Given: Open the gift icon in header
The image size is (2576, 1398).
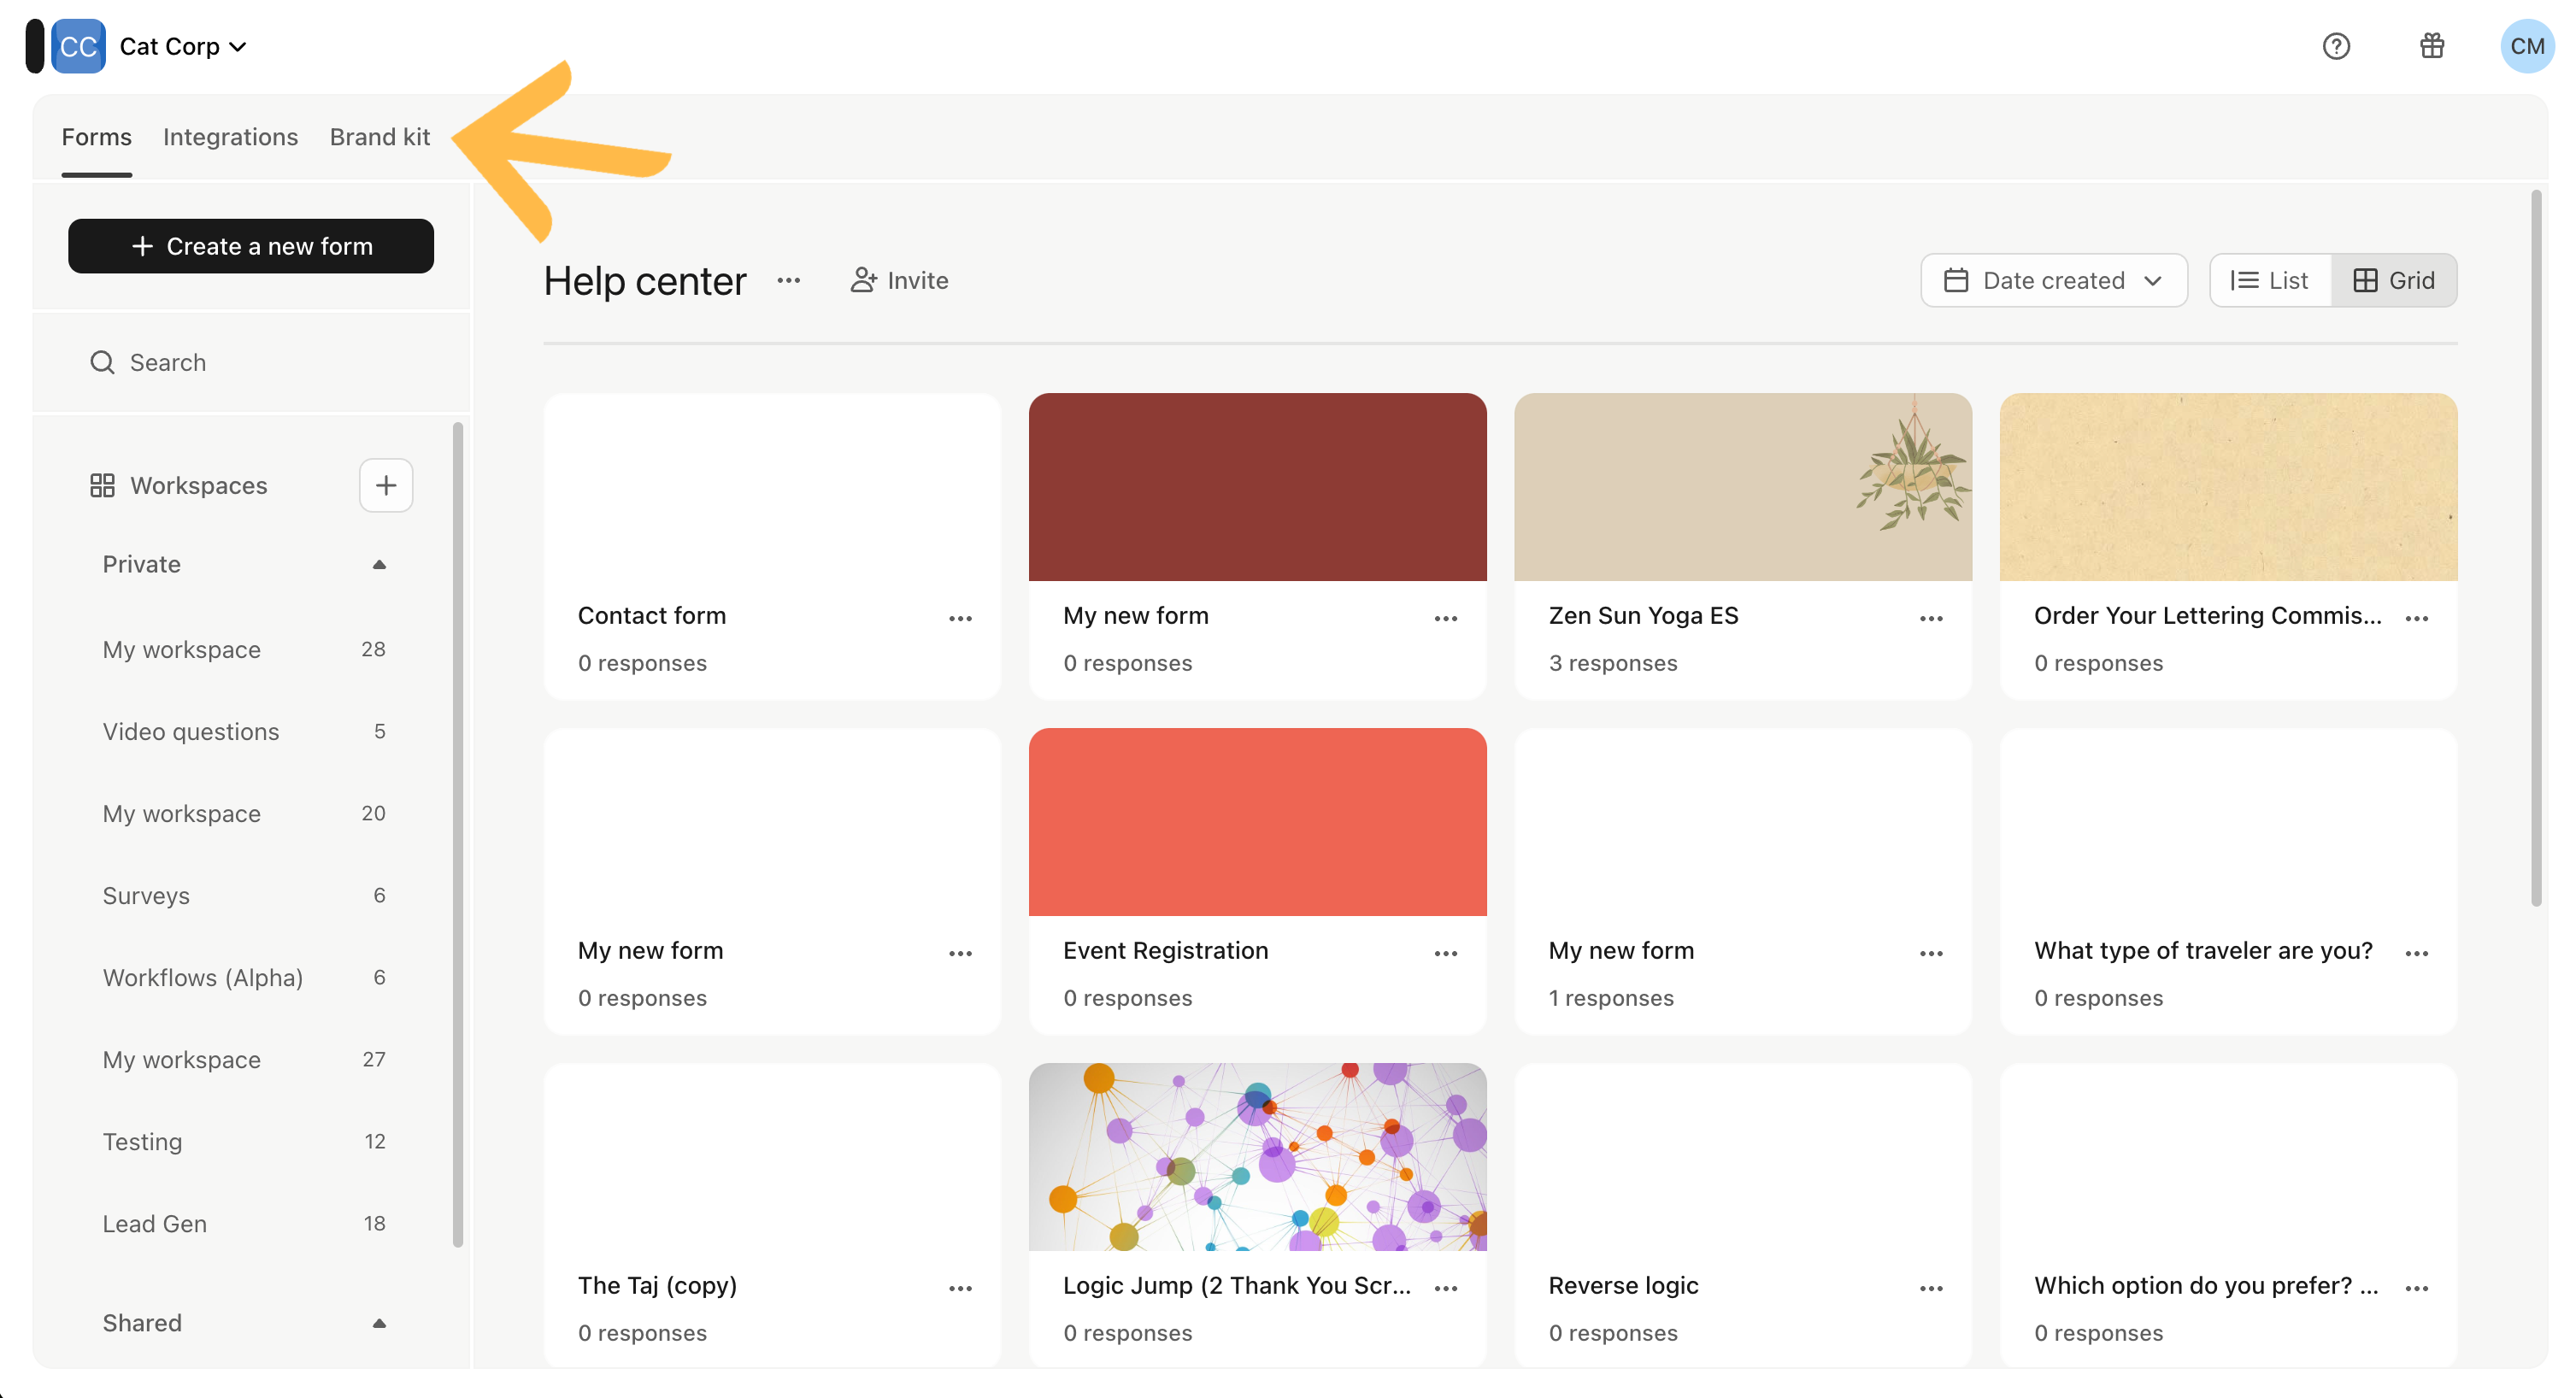Looking at the screenshot, I should pos(2432,46).
